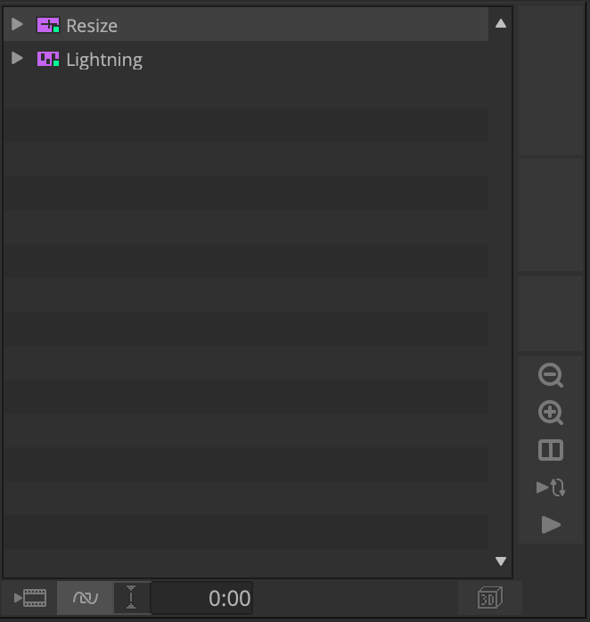Click the 3D cube icon

489,598
